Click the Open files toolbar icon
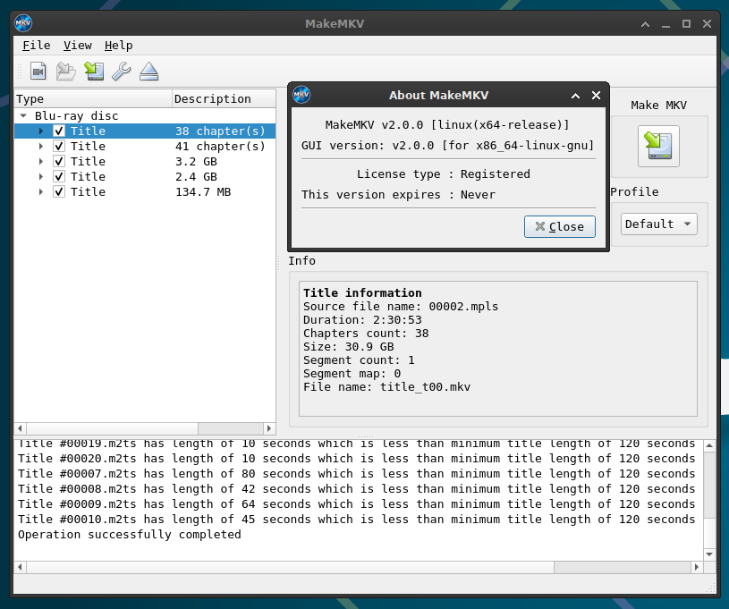Viewport: 729px width, 609px height. click(x=38, y=72)
